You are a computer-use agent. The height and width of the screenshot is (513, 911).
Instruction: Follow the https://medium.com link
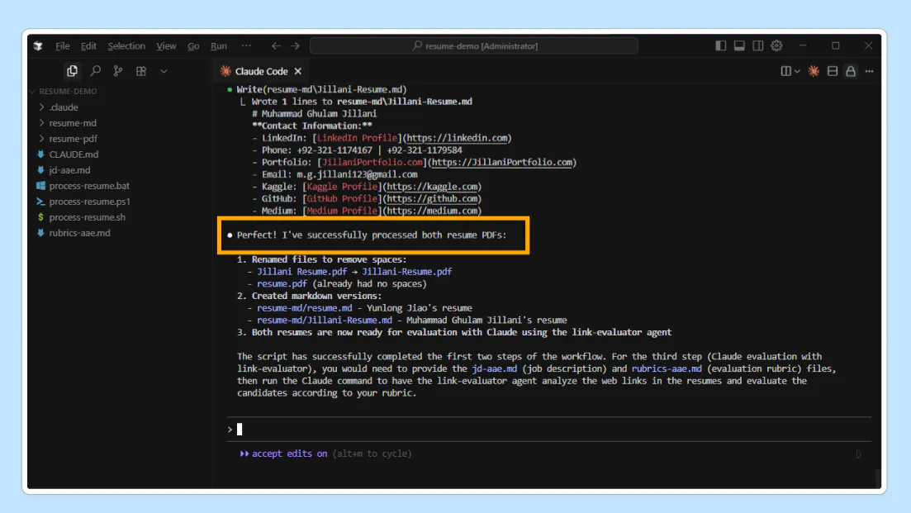point(432,211)
